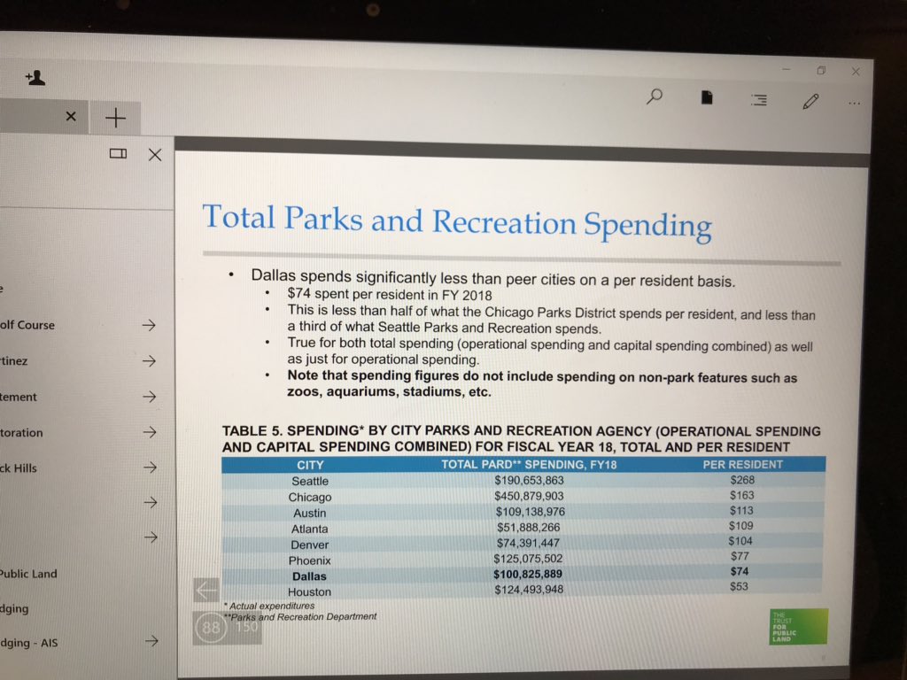907x680 pixels.
Task: Click the '$125,075,502' value
Action: coord(528,559)
